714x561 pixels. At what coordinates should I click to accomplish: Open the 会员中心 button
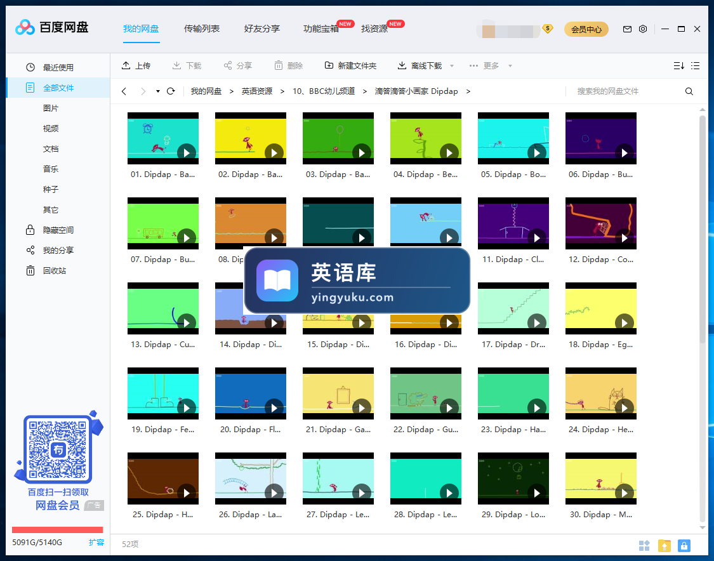coord(586,29)
